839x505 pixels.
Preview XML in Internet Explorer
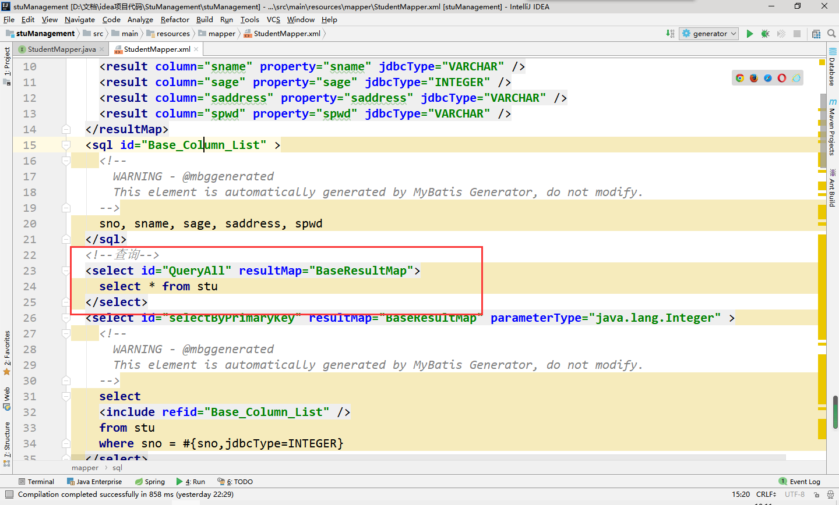[x=796, y=78]
